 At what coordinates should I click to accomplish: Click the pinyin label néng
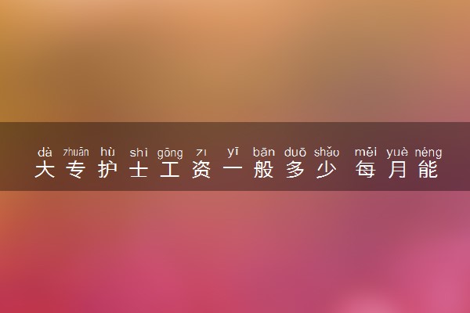(428, 153)
